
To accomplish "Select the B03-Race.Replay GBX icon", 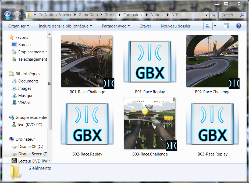I will 212,124.
